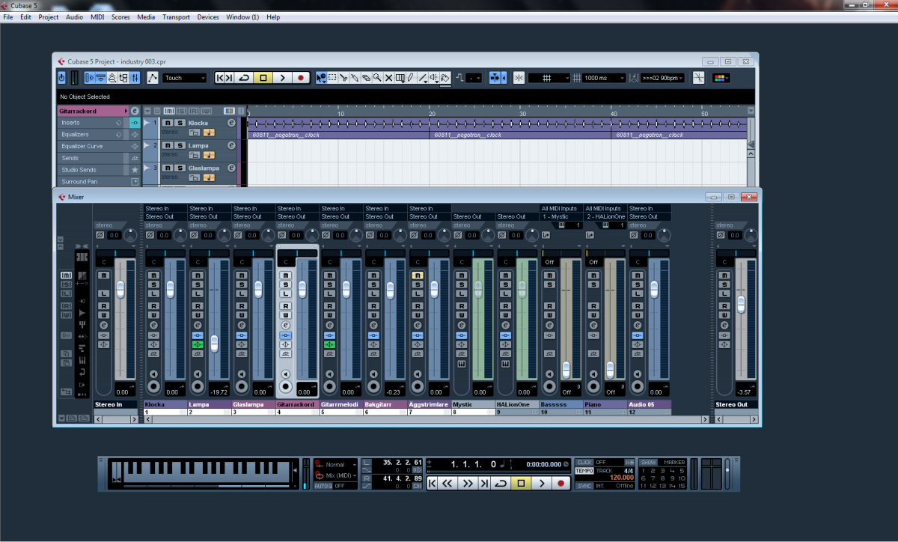Click the Mystic instrument keyboard icon in mixer
This screenshot has width=898, height=542.
(x=462, y=364)
